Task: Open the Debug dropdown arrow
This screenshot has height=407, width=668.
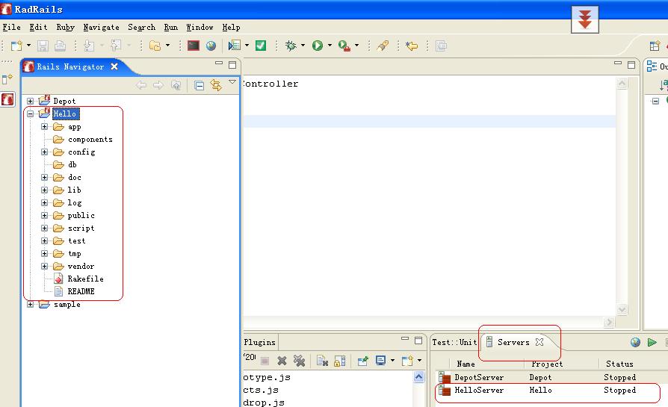Action: click(303, 46)
